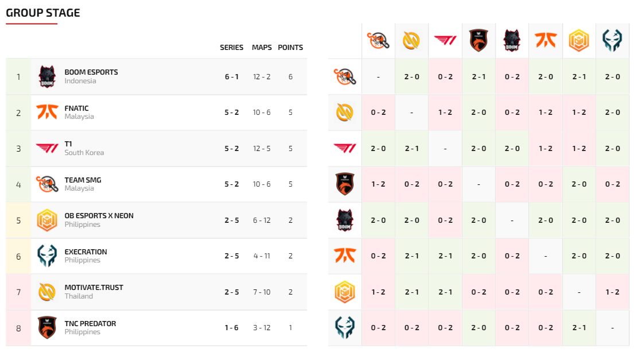
Task: Click the SERIES column header
Action: coord(232,48)
